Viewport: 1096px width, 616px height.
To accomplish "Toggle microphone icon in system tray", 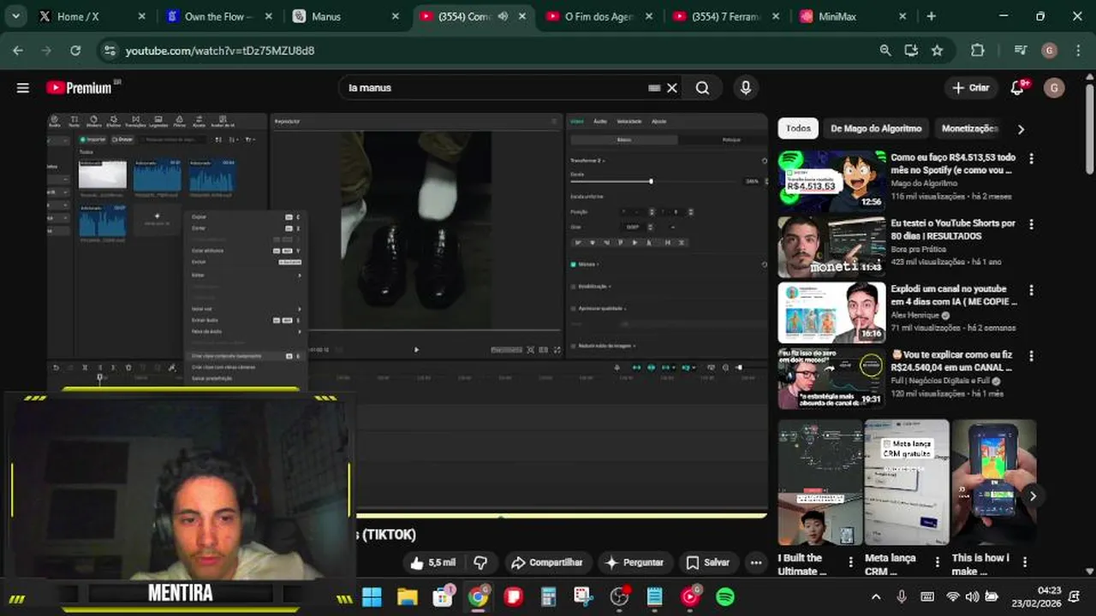I will [901, 596].
